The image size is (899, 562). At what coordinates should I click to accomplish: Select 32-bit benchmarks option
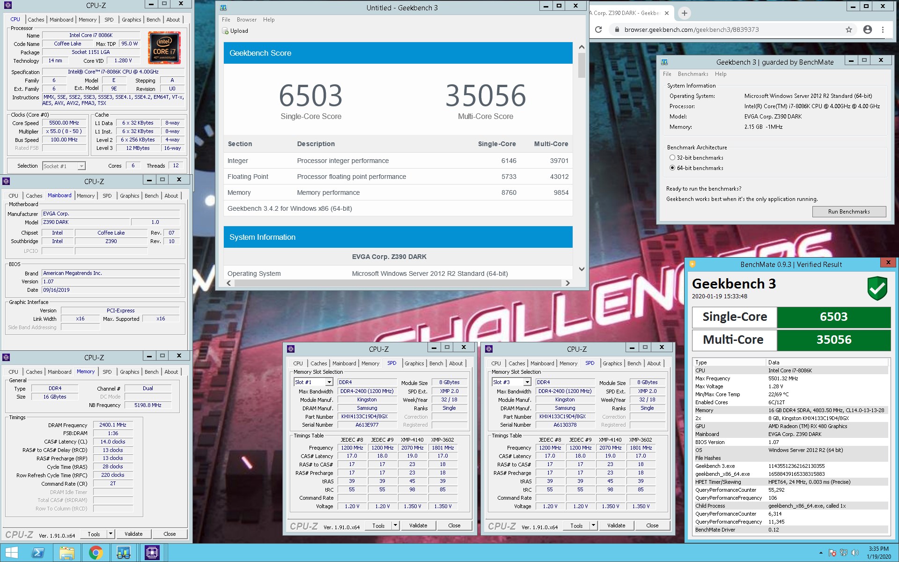click(x=672, y=158)
